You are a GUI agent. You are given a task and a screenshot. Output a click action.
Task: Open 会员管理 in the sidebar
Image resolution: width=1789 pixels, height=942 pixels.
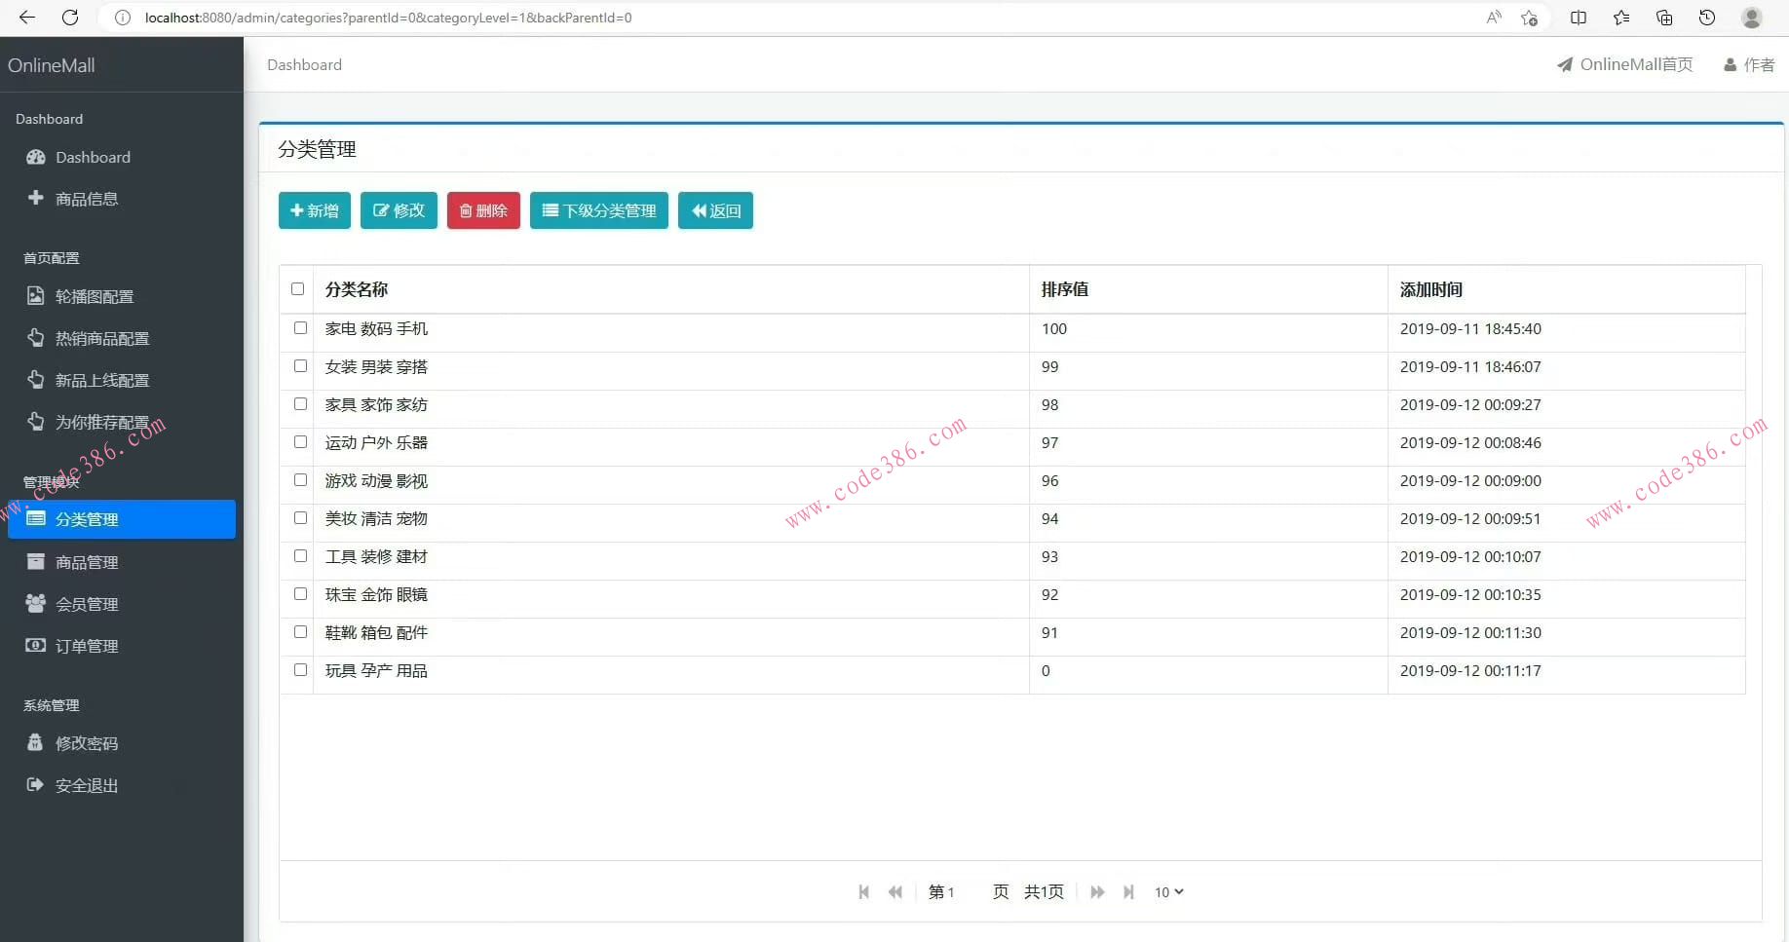point(122,604)
